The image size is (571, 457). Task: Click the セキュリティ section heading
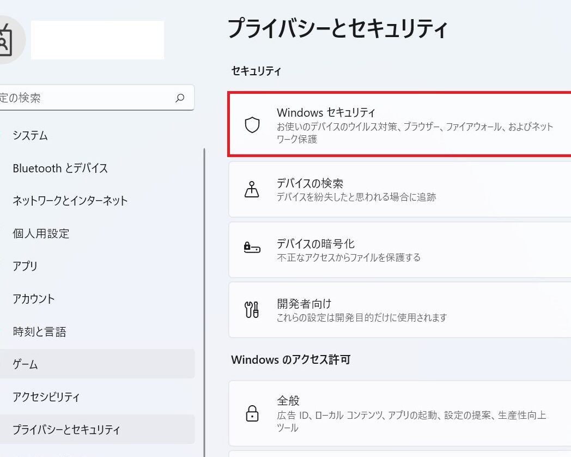pyautogui.click(x=256, y=71)
